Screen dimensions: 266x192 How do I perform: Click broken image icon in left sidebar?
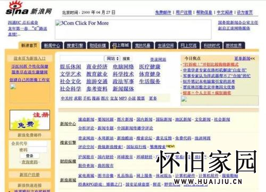point(13,87)
